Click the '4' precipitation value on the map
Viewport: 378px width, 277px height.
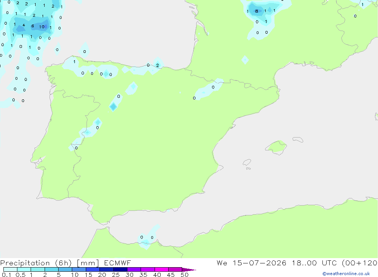coord(23,25)
